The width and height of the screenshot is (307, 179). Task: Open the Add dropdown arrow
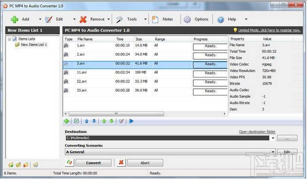40,19
